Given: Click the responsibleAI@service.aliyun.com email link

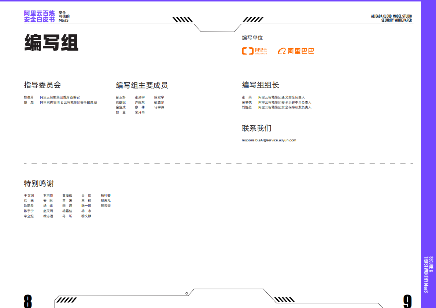Looking at the screenshot, I should [x=269, y=140].
